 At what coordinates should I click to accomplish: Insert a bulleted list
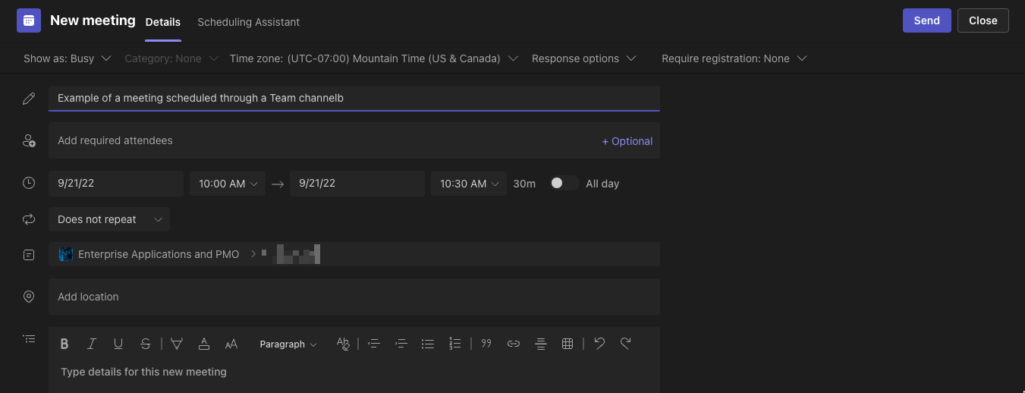(x=428, y=344)
